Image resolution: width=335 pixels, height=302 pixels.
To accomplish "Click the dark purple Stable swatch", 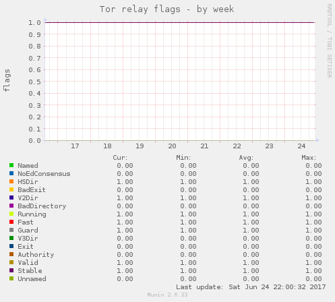I will 11,270.
